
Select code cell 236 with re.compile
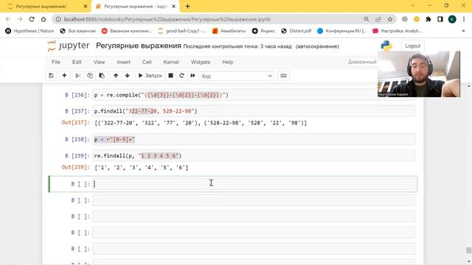[254, 95]
